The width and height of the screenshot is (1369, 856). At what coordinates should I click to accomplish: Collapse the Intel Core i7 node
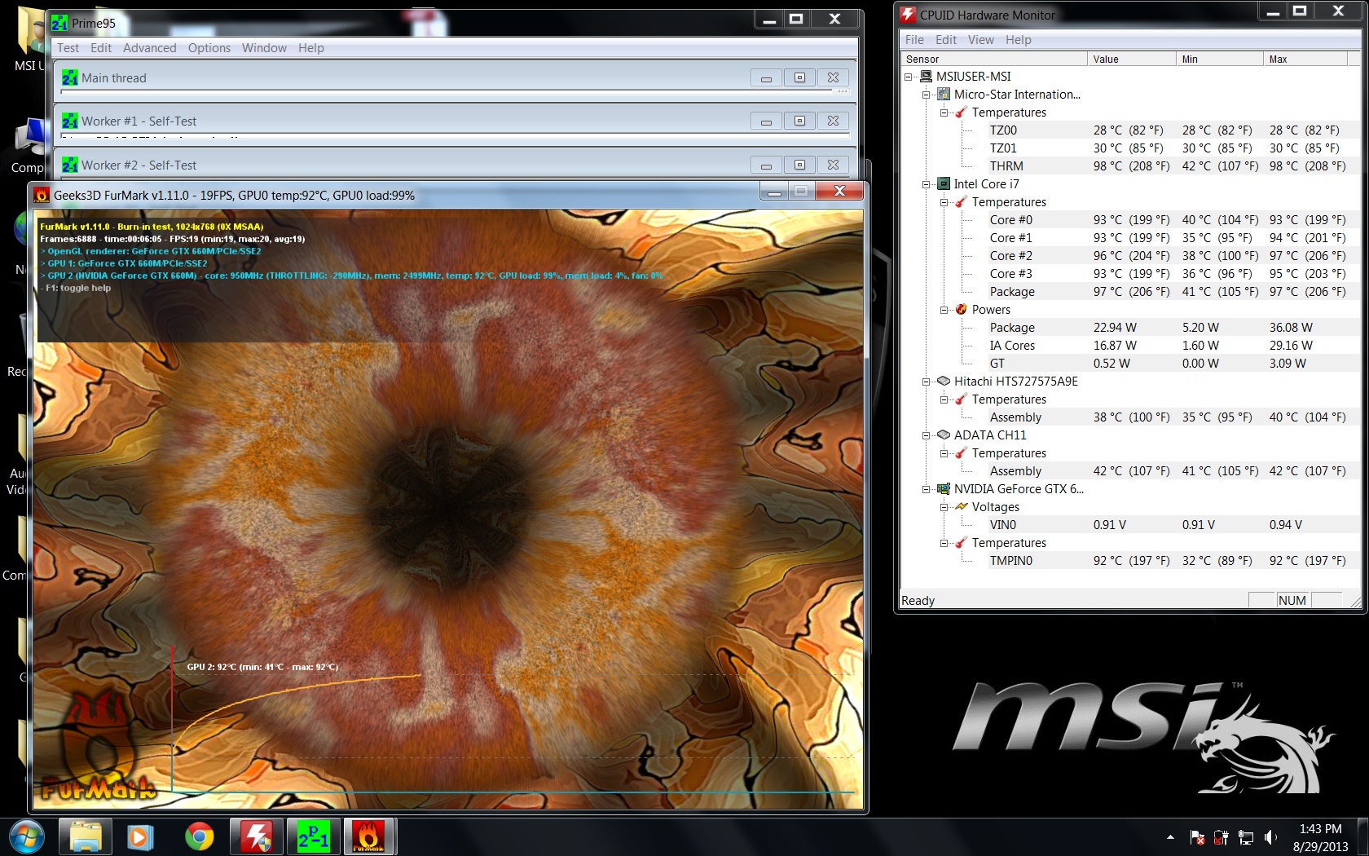tap(927, 184)
